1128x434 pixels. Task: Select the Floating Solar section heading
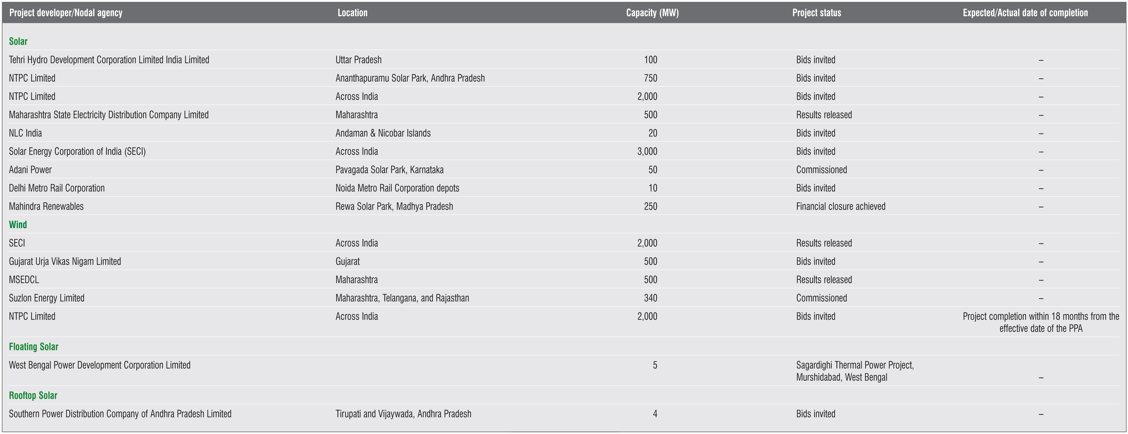(33, 347)
